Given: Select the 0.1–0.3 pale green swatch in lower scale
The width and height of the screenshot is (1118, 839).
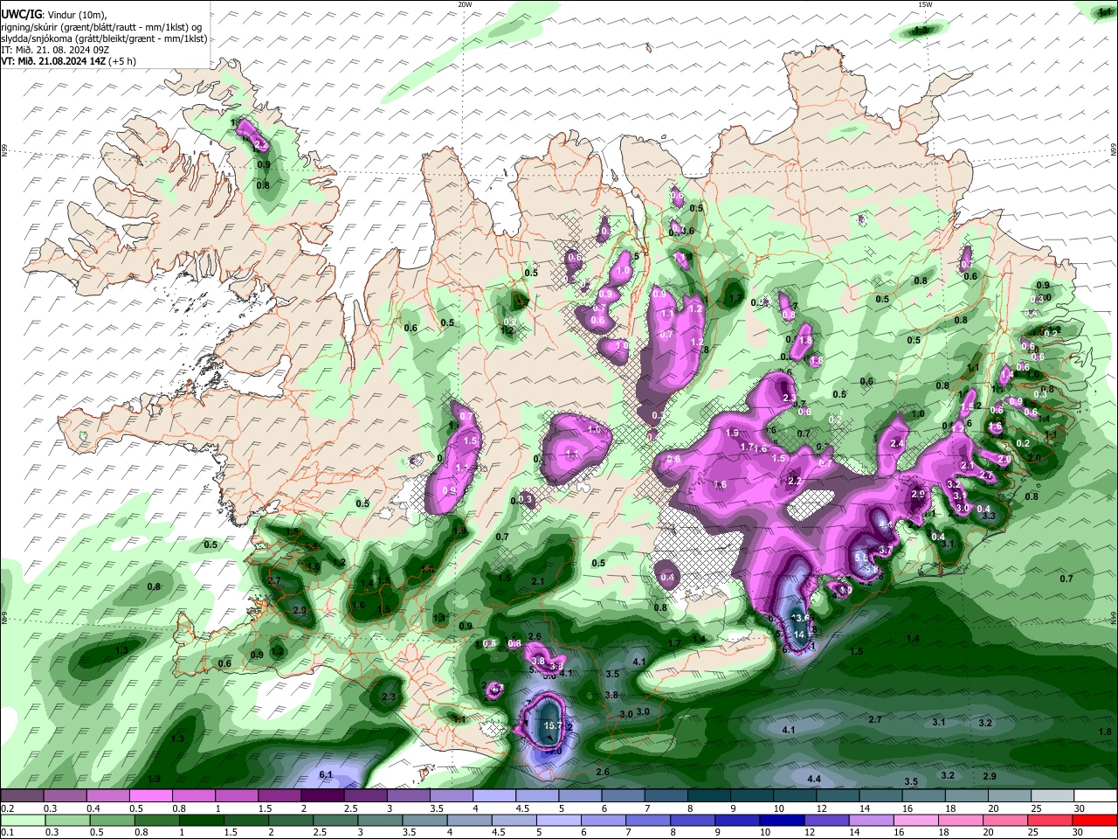Looking at the screenshot, I should click(22, 820).
